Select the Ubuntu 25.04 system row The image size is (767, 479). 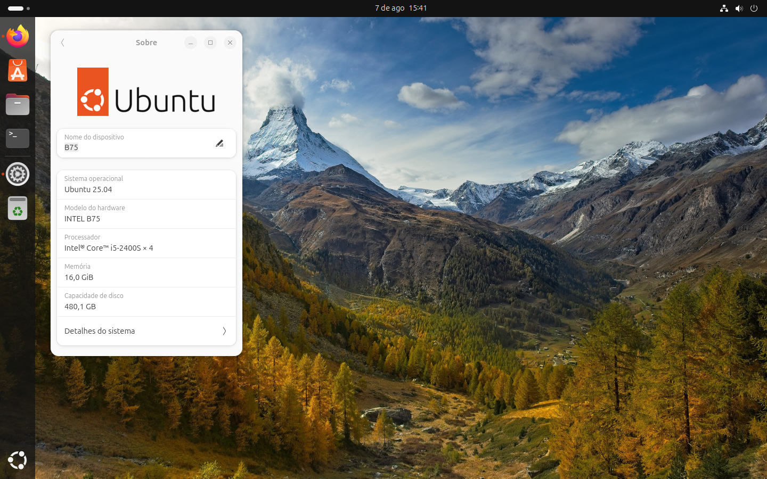coord(146,185)
